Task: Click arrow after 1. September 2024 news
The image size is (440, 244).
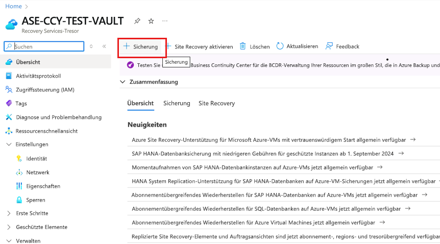Action: 401,153
